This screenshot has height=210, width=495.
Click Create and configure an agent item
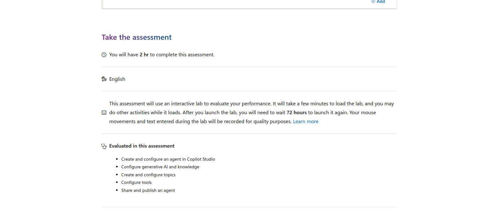(x=168, y=159)
